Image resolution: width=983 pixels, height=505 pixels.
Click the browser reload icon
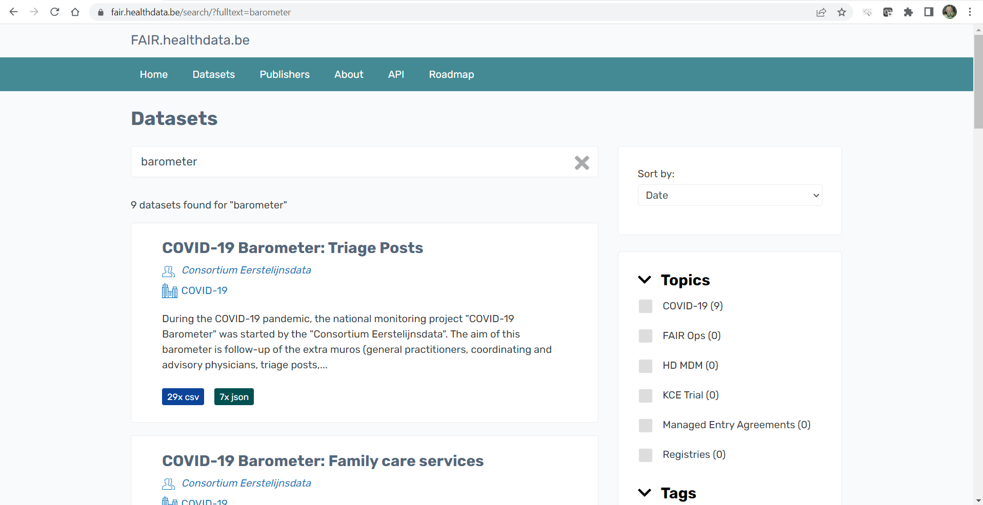pyautogui.click(x=55, y=12)
